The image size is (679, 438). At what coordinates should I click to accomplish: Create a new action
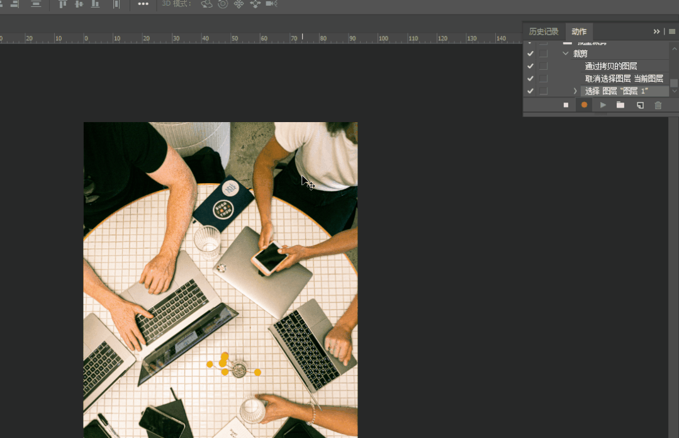(640, 105)
